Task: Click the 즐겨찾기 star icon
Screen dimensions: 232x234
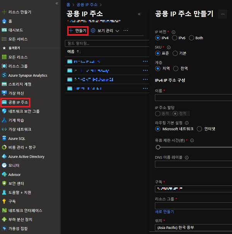Action: (4, 48)
